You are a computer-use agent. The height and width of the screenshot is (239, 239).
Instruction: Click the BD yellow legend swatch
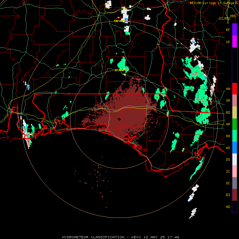234,112
